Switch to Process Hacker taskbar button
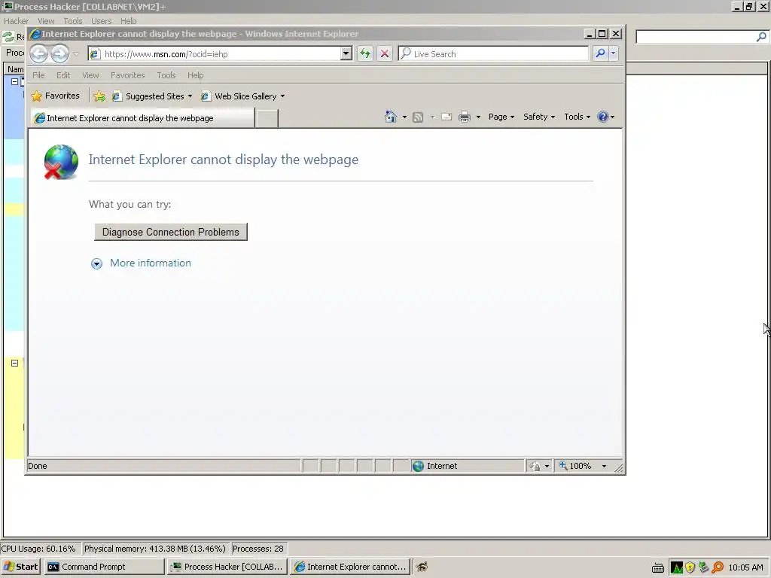771x578 pixels. pyautogui.click(x=227, y=567)
